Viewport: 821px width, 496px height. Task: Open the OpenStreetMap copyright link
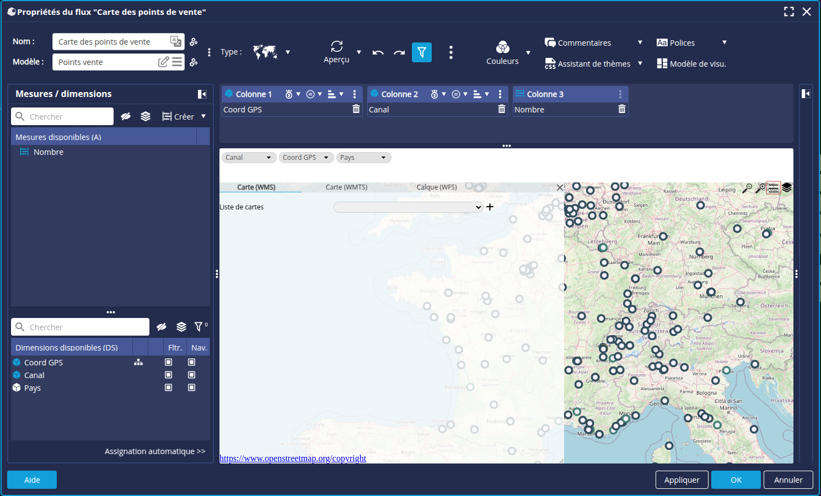(293, 459)
